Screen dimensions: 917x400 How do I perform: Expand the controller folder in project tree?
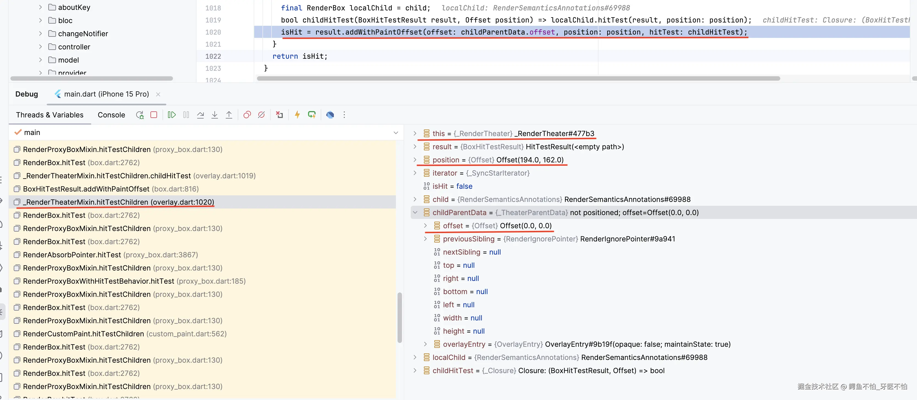click(x=40, y=47)
